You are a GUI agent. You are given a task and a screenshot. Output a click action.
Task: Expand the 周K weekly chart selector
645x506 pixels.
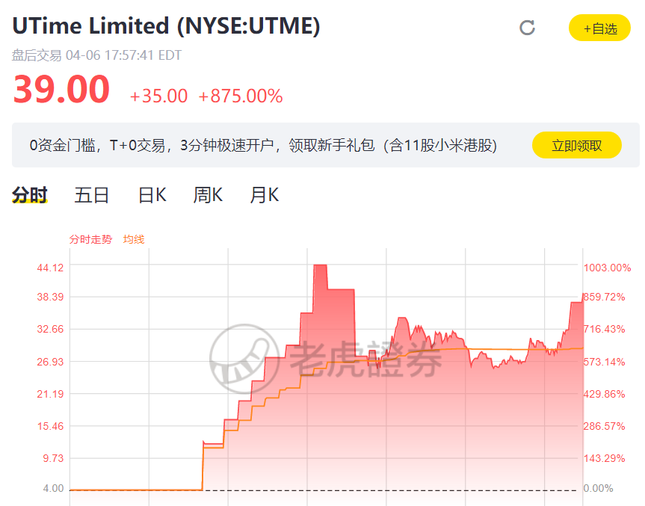point(207,194)
